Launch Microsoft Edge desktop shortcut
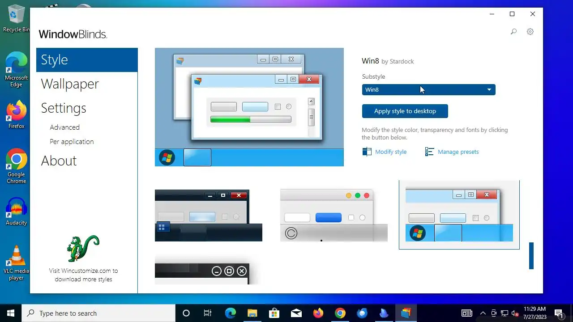Screen dimensions: 573x322 click(x=16, y=70)
